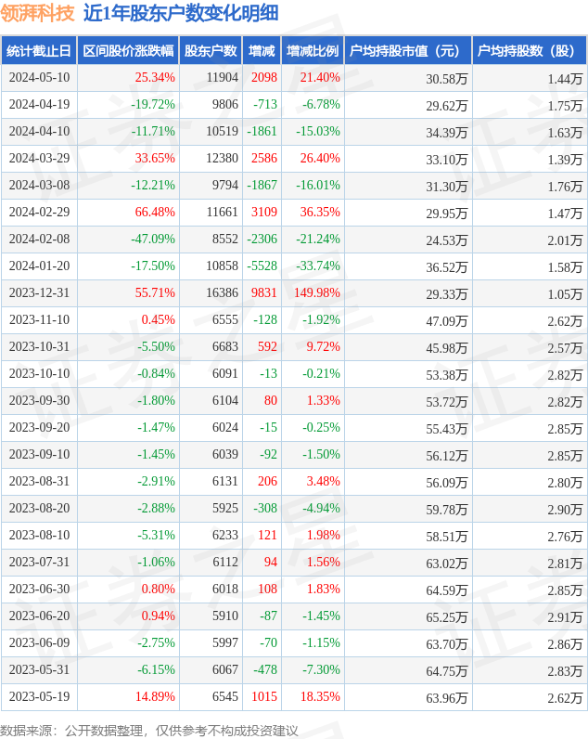This screenshot has width=588, height=739.
Task: Select the 149.98% change ratio cell
Action: [314, 293]
